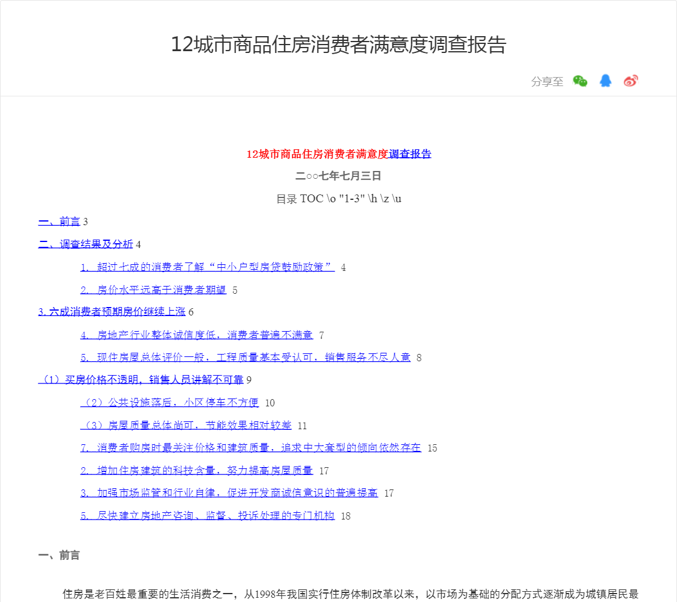Click the page title 12城市商品住房消费者满意度调查报告
Screen dimensions: 677x602
(x=338, y=45)
